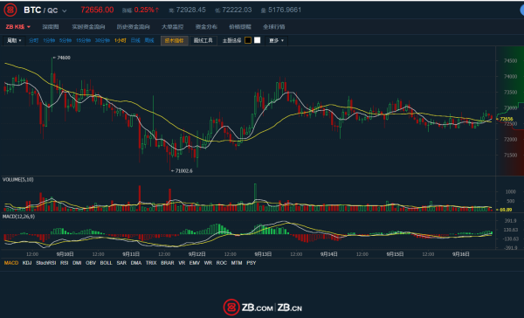
Task: Click the red ZB logo icon
Action: 10,10
